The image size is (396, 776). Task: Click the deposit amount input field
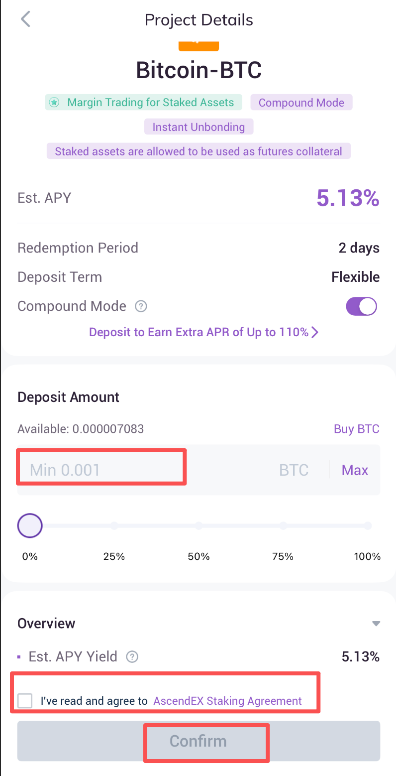(x=149, y=470)
